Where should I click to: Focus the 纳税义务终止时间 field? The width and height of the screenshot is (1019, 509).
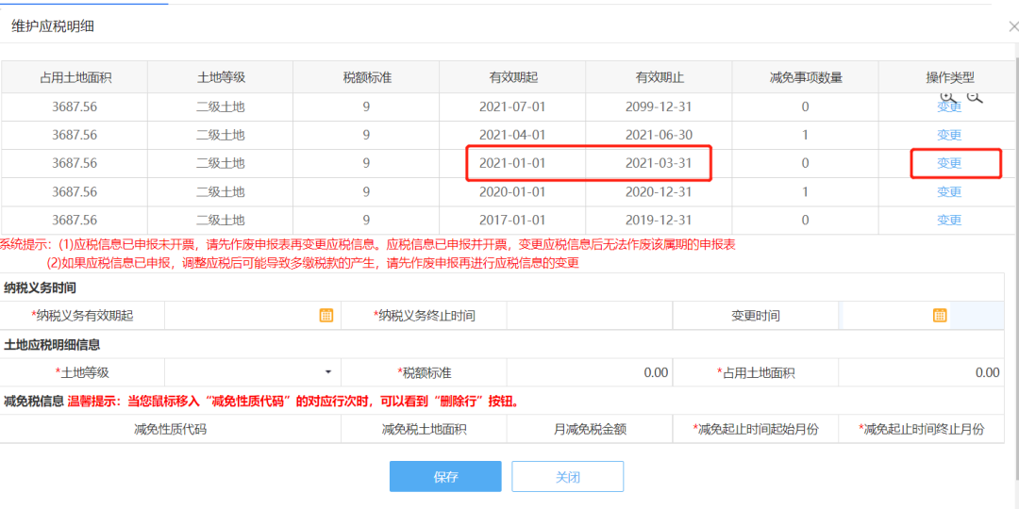click(x=590, y=316)
